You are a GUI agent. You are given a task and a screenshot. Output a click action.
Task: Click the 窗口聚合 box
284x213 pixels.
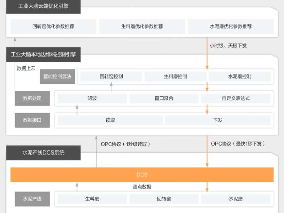pyautogui.click(x=164, y=98)
